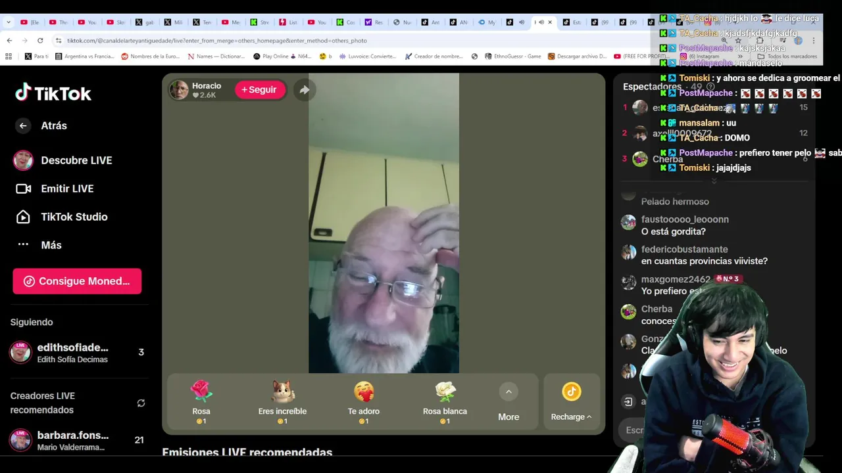Switch to the 'Ant' TikTok tab
842x473 pixels.
tap(430, 22)
